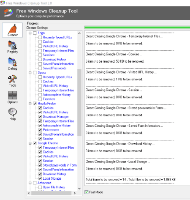190x200 pixels.
Task: Click '6 items to be removed; 50 KB' line
Action: [x=115, y=61]
